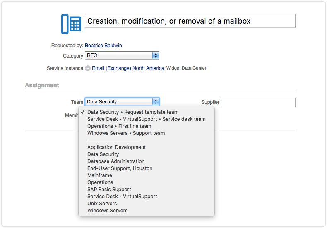Focus the Supplier input field
327x228 pixels.
coord(258,102)
